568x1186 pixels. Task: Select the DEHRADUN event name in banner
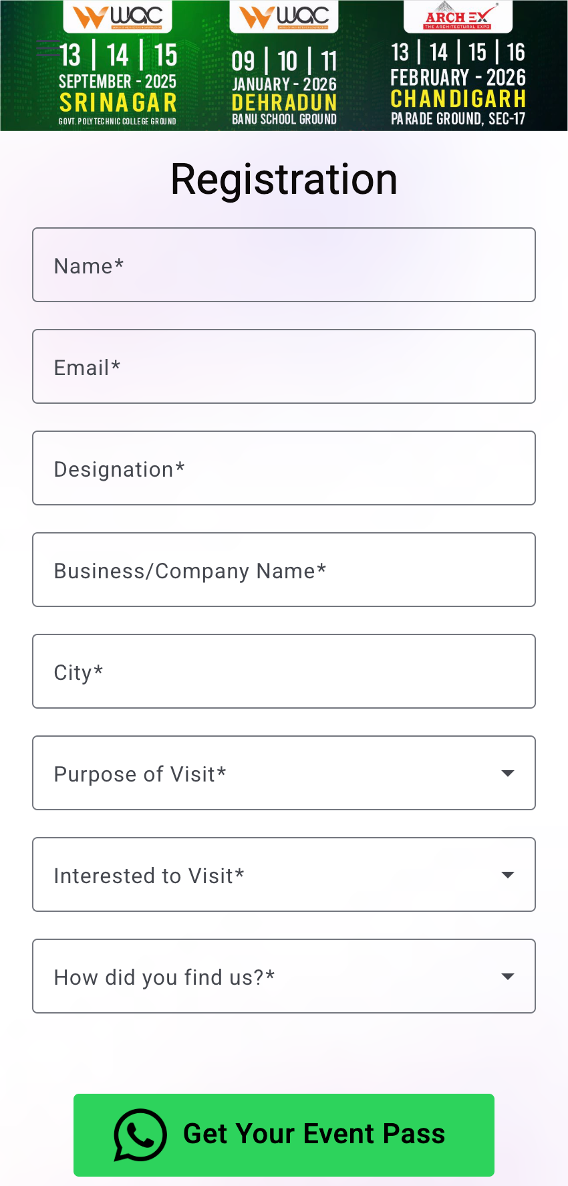(284, 103)
